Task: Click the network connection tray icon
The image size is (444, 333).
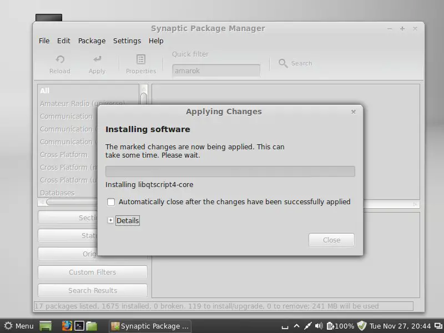Action: (x=308, y=326)
